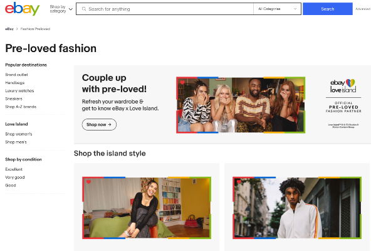This screenshot has width=376, height=251.
Task: Click the Shop now button
Action: pyautogui.click(x=99, y=125)
